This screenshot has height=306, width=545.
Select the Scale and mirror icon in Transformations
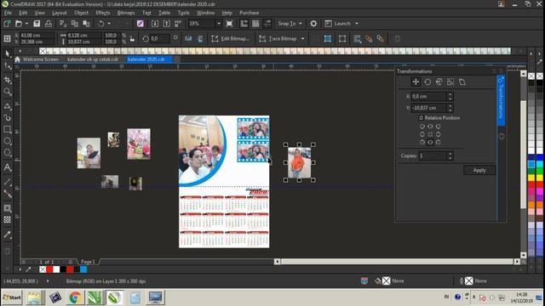pyautogui.click(x=439, y=82)
